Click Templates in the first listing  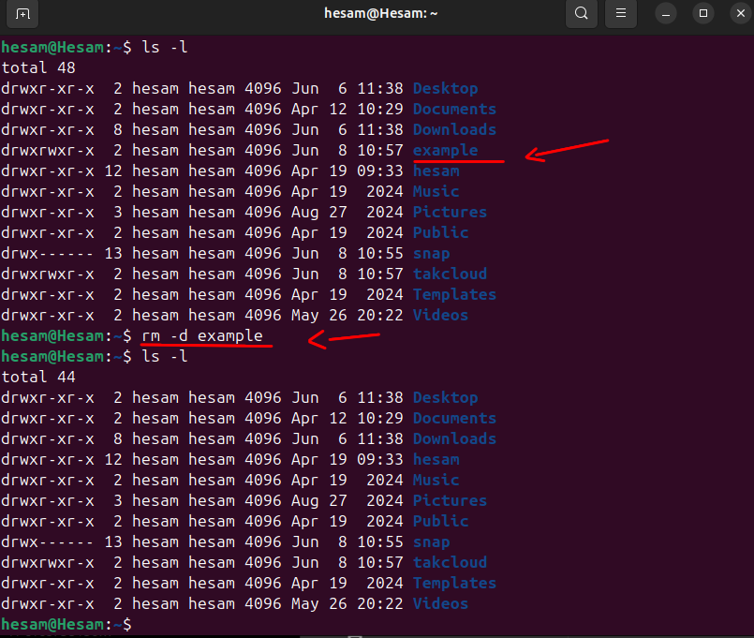[x=454, y=295]
